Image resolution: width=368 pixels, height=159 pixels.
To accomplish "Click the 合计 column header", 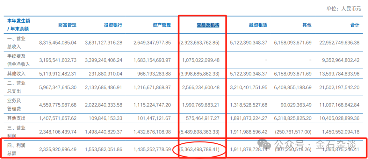I will [355, 25].
